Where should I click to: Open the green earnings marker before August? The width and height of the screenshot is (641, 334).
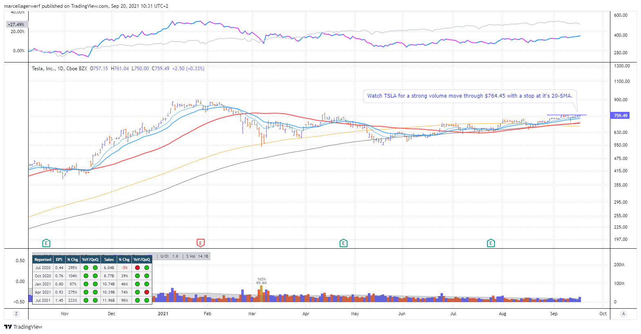pos(491,243)
